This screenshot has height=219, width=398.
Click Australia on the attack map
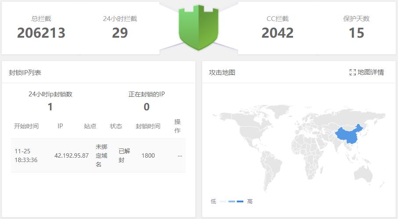[x=363, y=174]
